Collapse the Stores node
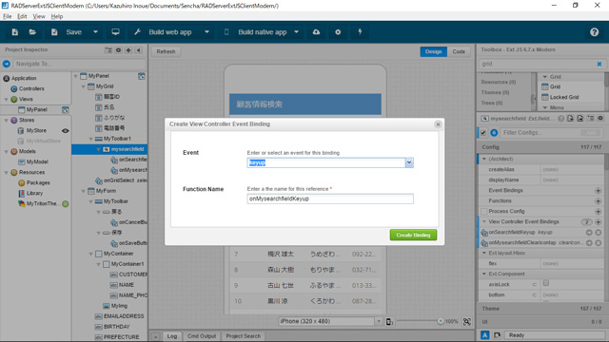 tap(6, 121)
